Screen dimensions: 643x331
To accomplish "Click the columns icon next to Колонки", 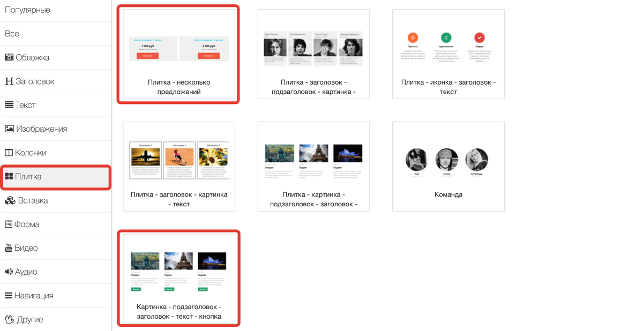I will 9,153.
